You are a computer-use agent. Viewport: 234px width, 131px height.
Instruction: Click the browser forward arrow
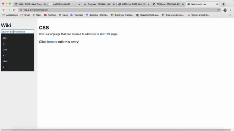pos(9,10)
